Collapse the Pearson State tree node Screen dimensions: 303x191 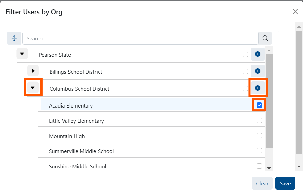coord(22,54)
